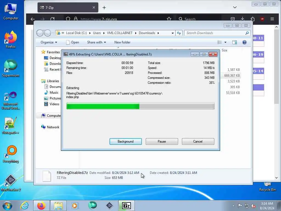Switch to the 7-Zip taskbar item

tap(126, 206)
